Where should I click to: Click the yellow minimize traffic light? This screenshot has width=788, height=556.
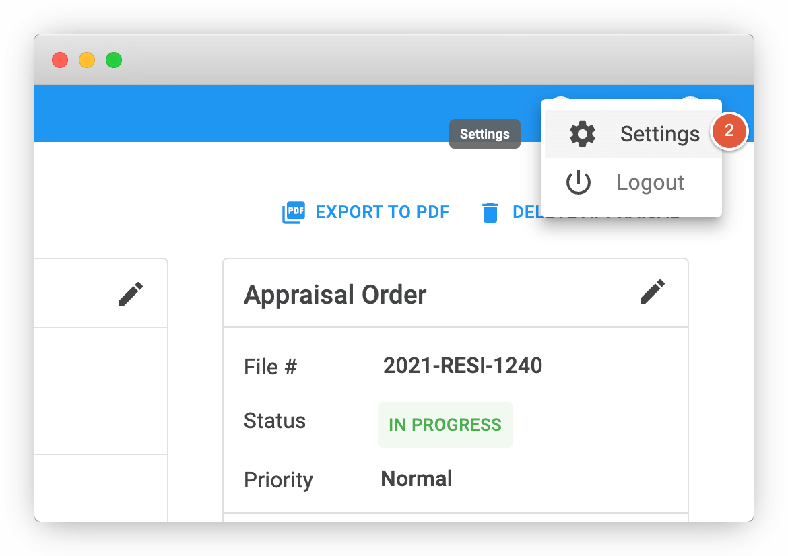click(87, 60)
